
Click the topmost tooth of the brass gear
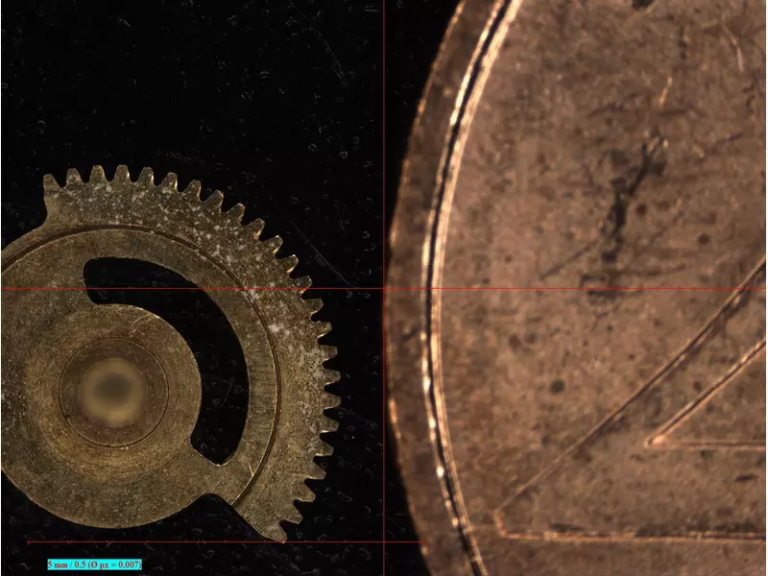[x=97, y=173]
